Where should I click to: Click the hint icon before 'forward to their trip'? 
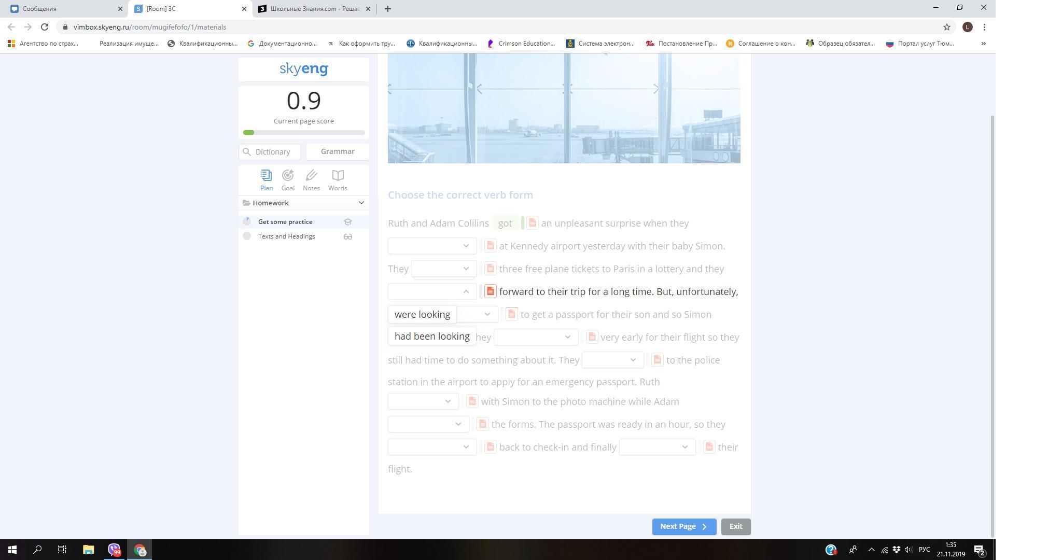click(x=490, y=291)
